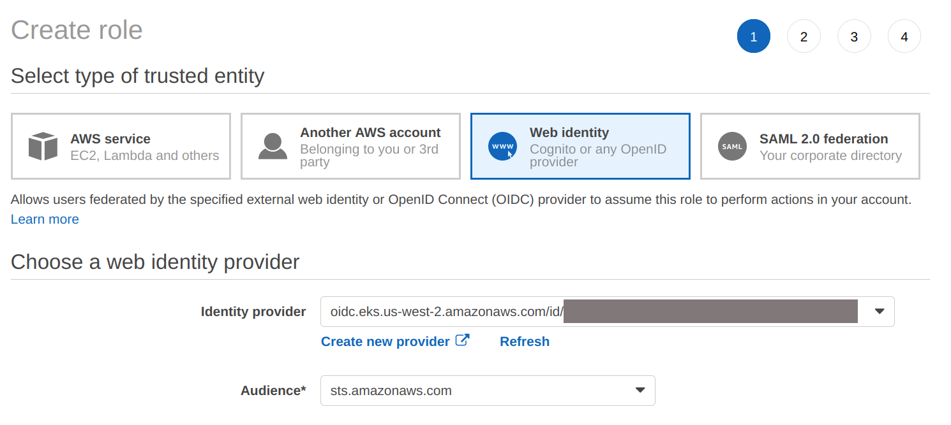Open the Identity provider dropdown

[x=879, y=312]
